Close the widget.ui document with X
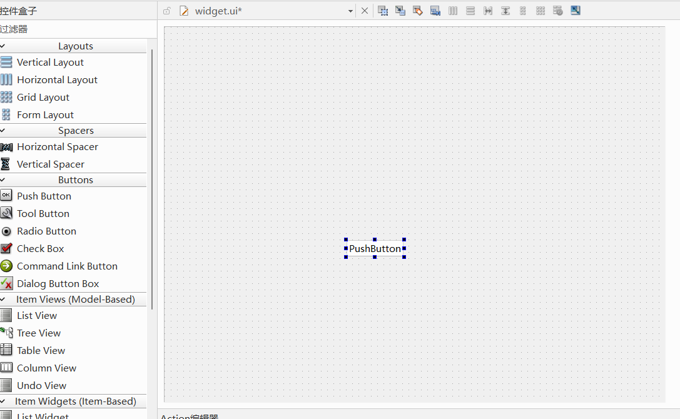The image size is (680, 419). [365, 11]
